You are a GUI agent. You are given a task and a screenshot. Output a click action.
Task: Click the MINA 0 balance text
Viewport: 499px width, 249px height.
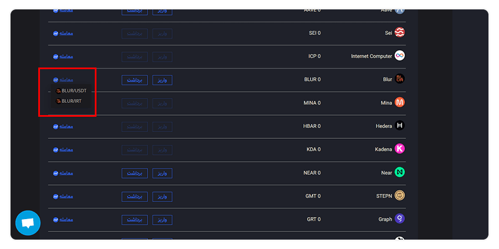312,103
